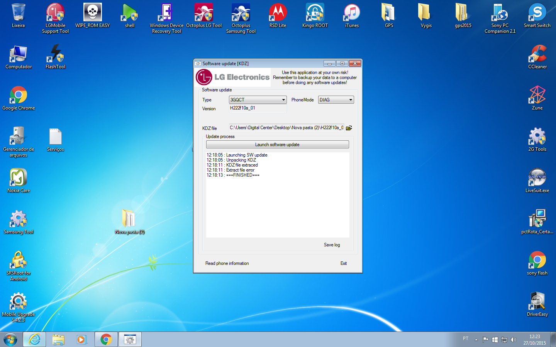Open Kingo ROOT desktop shortcut

click(315, 15)
